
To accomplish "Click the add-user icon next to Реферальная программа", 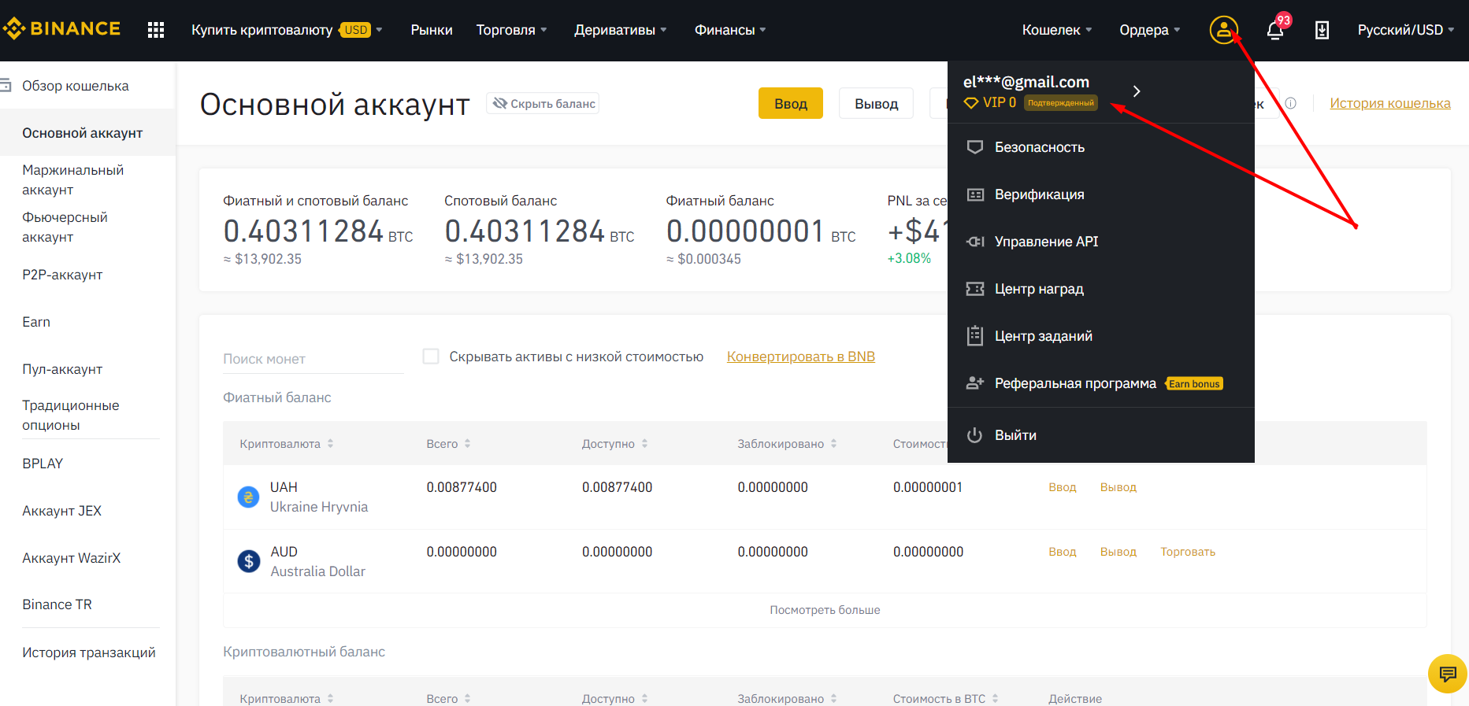I will click(x=975, y=383).
